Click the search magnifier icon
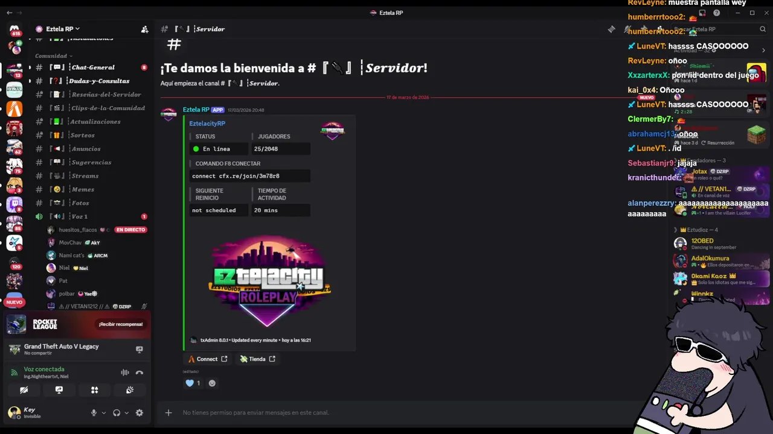Image resolution: width=773 pixels, height=434 pixels. click(x=763, y=29)
